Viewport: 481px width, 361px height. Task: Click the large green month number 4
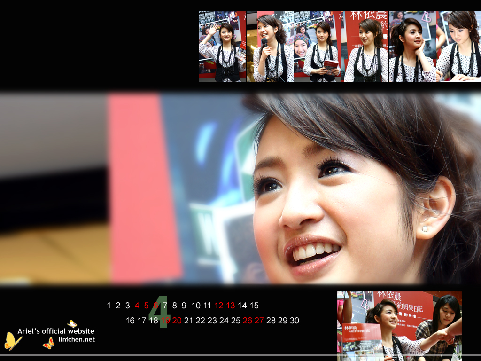coord(159,312)
